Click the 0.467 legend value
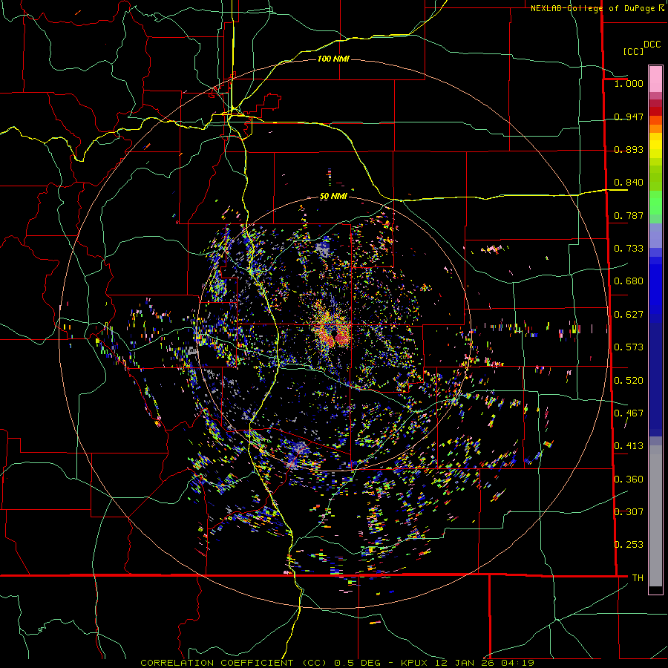 click(629, 413)
